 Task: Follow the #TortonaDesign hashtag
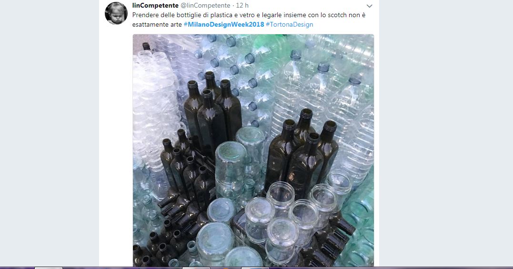coord(290,24)
